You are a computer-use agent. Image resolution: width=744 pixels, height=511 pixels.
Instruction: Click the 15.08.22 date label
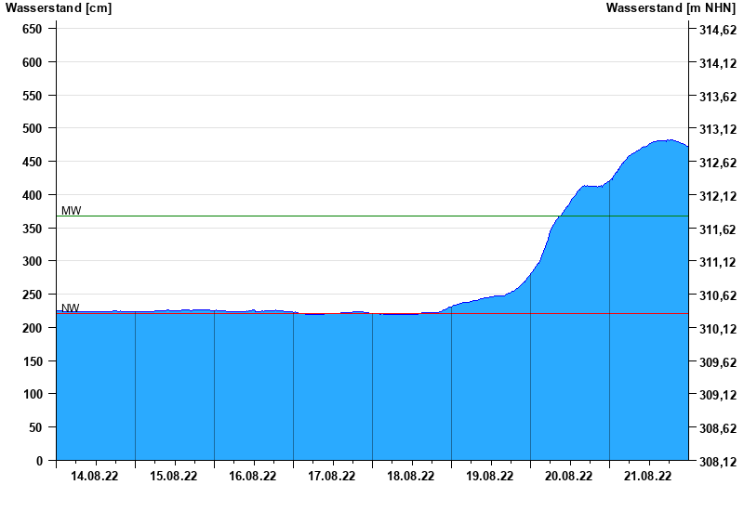coord(174,476)
